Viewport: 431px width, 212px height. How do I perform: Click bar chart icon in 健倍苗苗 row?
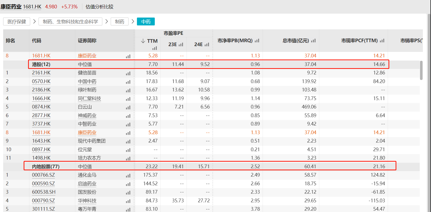click(128, 73)
